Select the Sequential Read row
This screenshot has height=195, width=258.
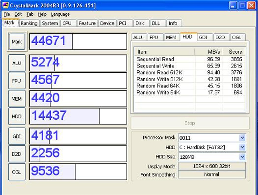[189, 59]
